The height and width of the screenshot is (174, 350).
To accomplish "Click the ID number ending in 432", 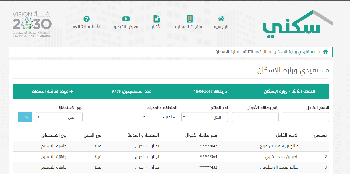I will 208,167.
